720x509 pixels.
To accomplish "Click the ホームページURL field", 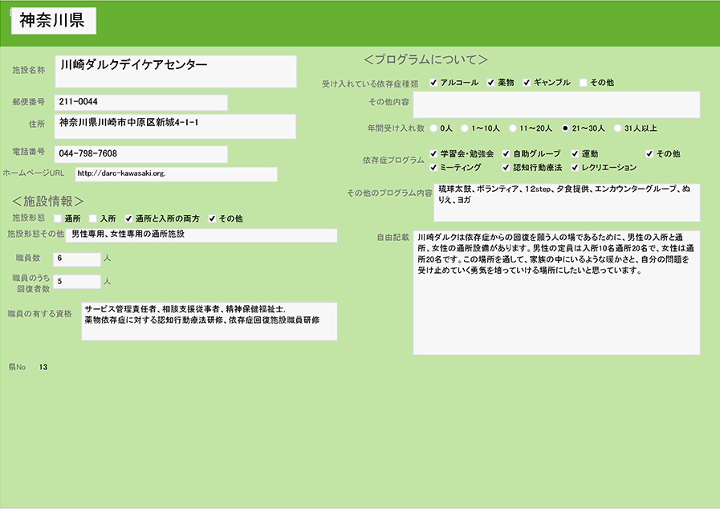I will tap(176, 174).
